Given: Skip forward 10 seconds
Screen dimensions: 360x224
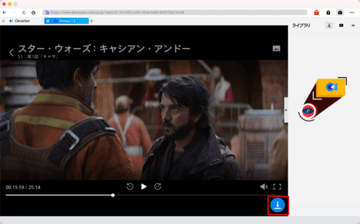Looking at the screenshot, I should (157, 187).
